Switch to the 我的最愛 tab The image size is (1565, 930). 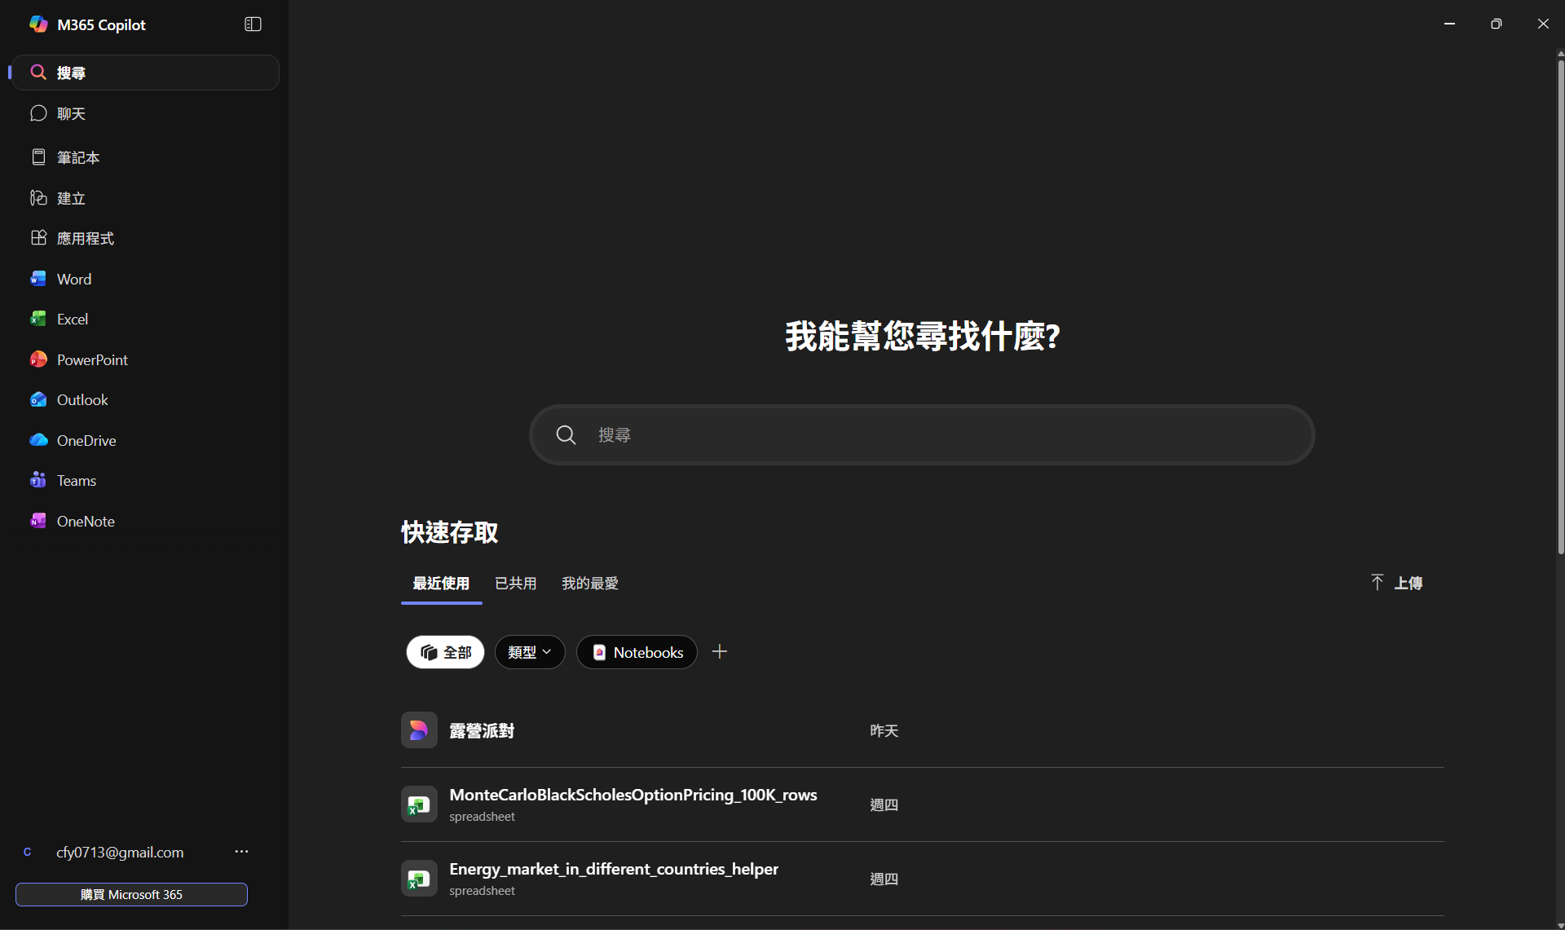(589, 584)
